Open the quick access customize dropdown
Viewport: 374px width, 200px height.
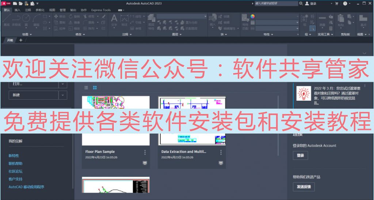pos(38,3)
